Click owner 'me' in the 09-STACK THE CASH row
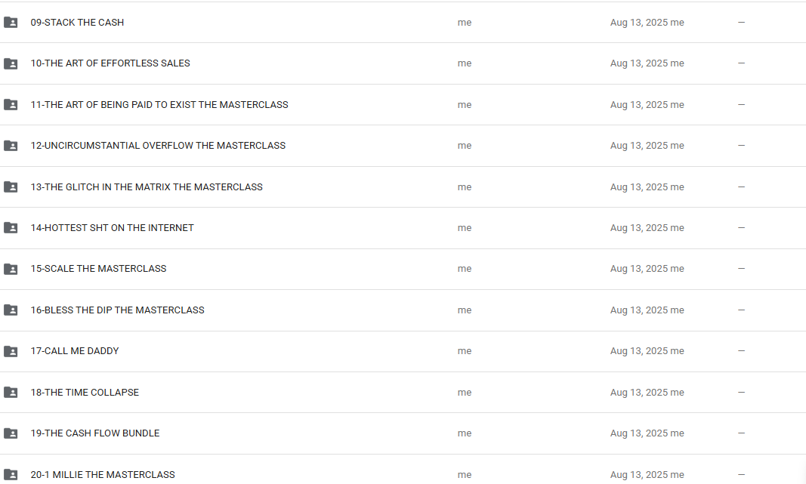This screenshot has width=806, height=484. 465,22
